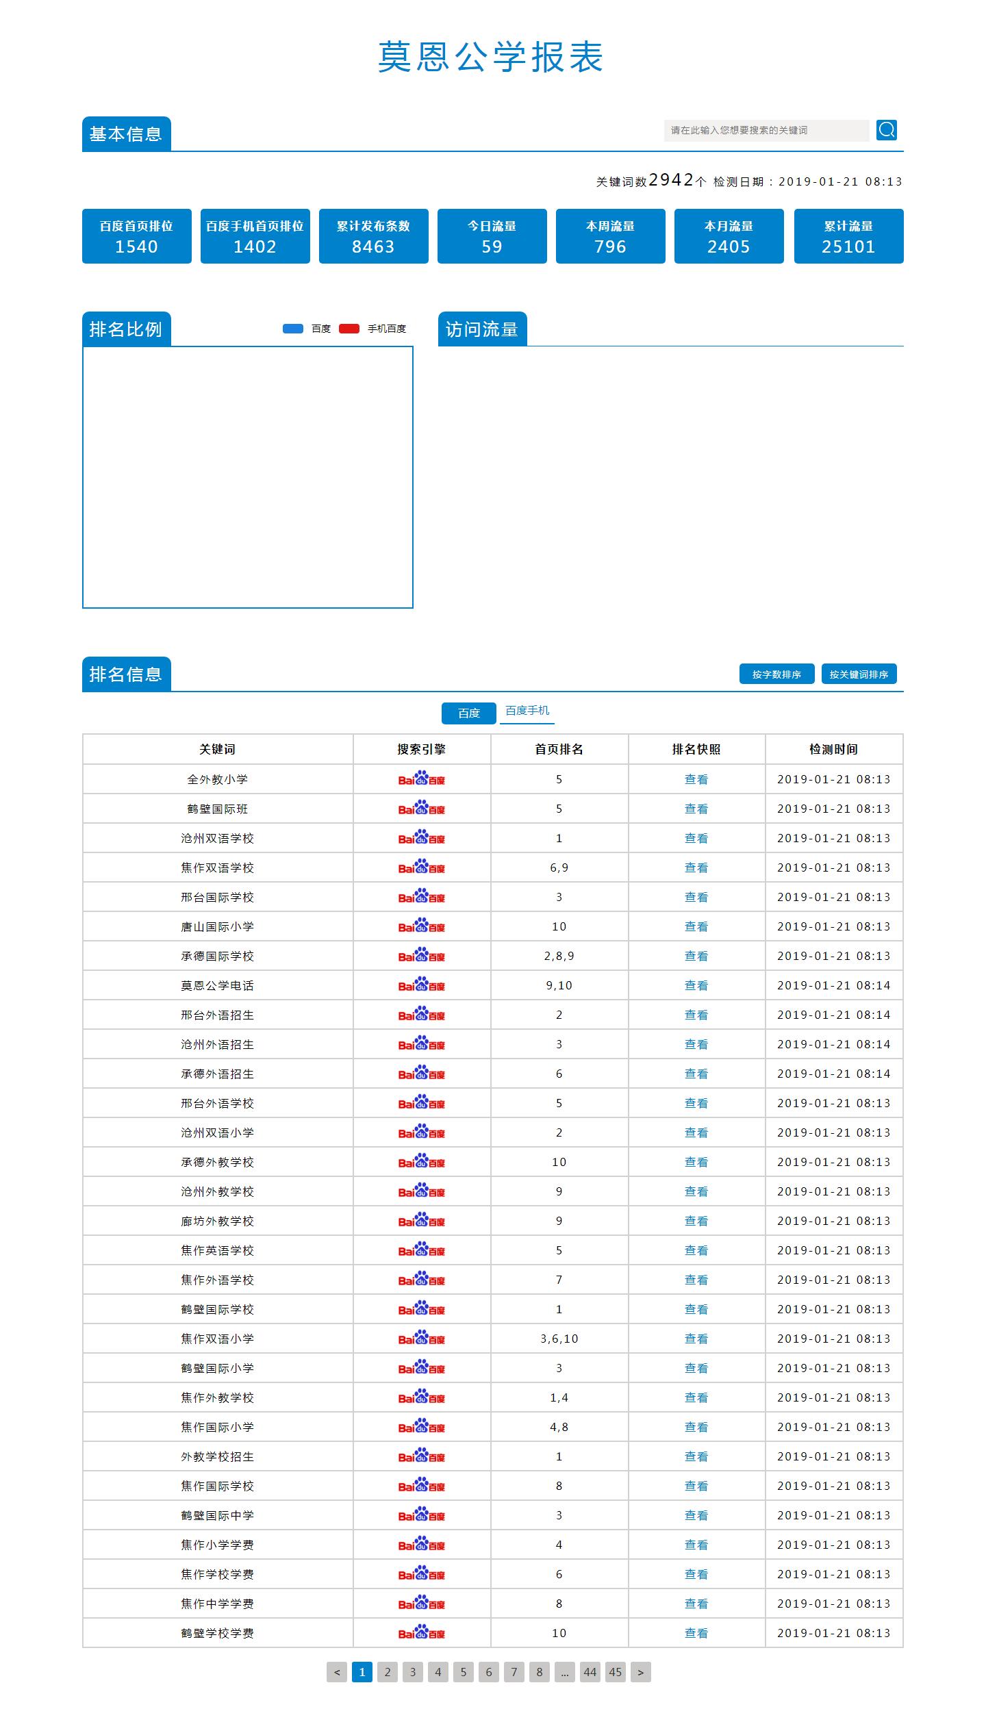Image resolution: width=986 pixels, height=1722 pixels.
Task: Select pagination page 1
Action: (x=362, y=1672)
